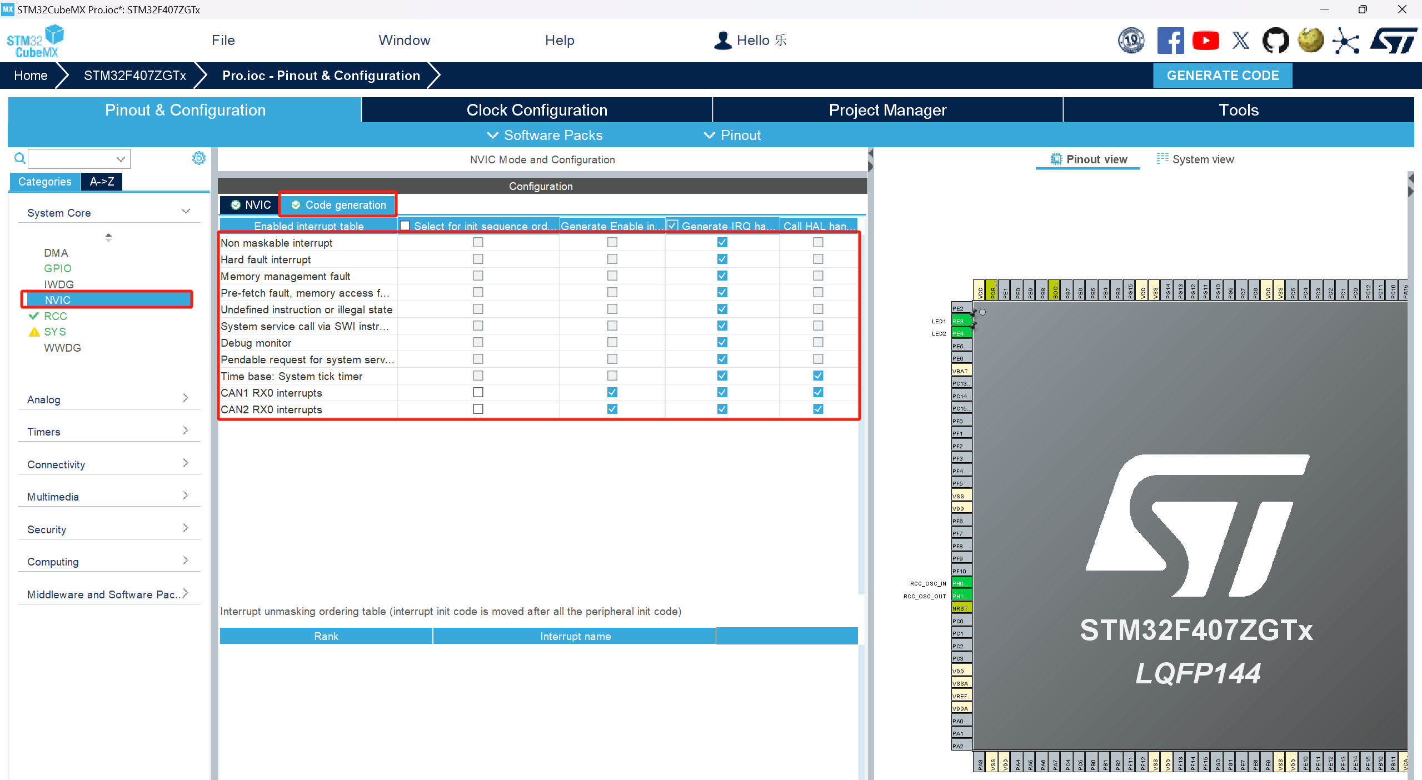Uncheck Generate Enable for CAN2 RX0 interrupts
The image size is (1422, 780).
click(x=612, y=409)
